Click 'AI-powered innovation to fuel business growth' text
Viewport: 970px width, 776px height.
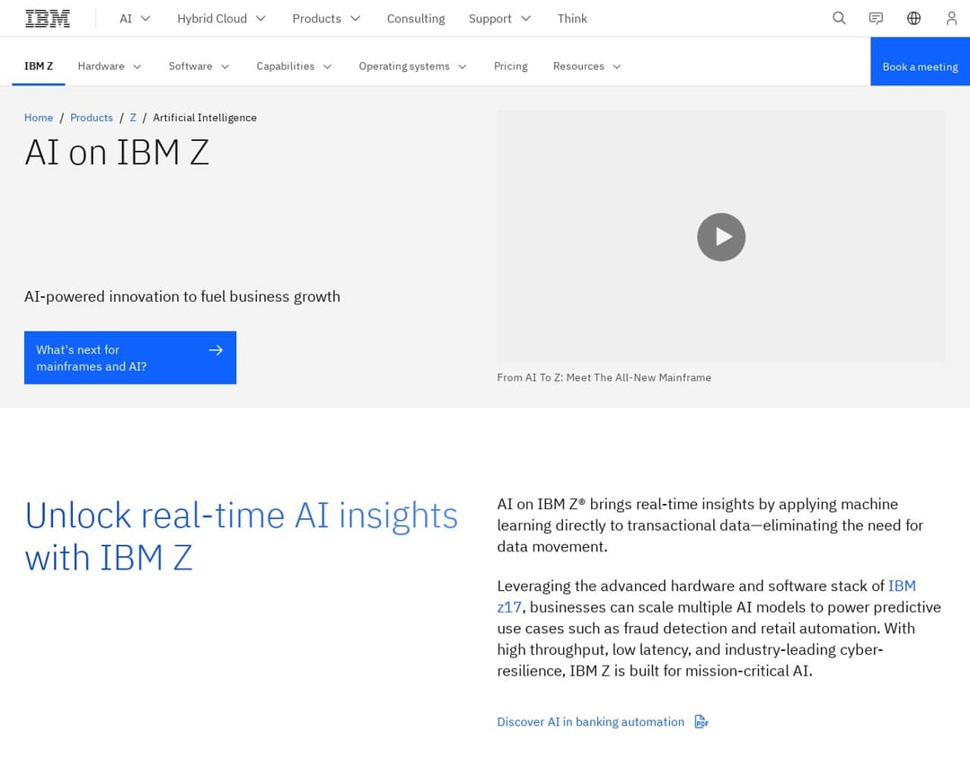coord(181,296)
